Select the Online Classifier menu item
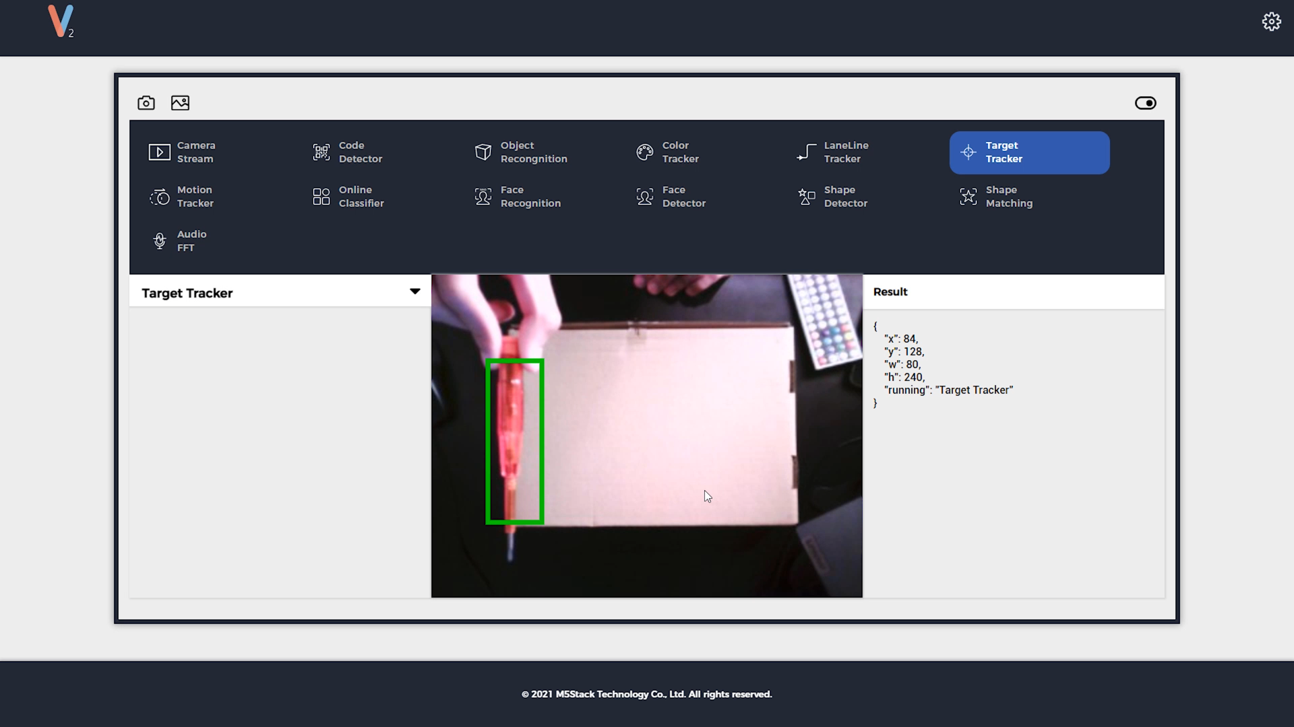 click(x=360, y=195)
